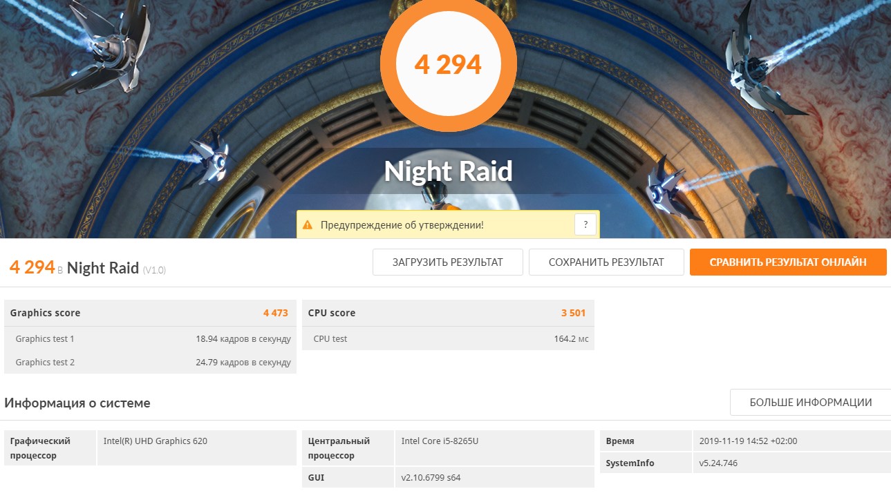This screenshot has height=500, width=891.
Task: Show more details via БОЛЬШЕ ИНФОРМАЦИИ
Action: point(810,403)
